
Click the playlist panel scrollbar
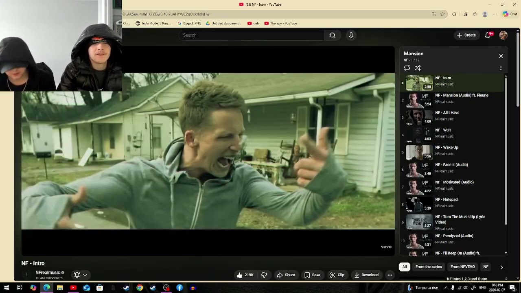coord(506,151)
